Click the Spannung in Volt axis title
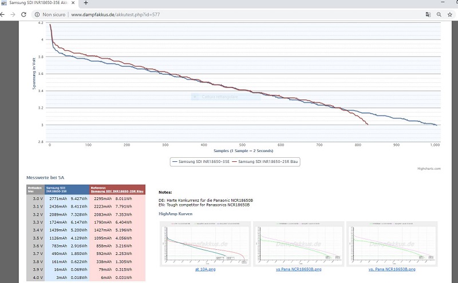Viewport: 458px width, 283px height. click(34, 74)
